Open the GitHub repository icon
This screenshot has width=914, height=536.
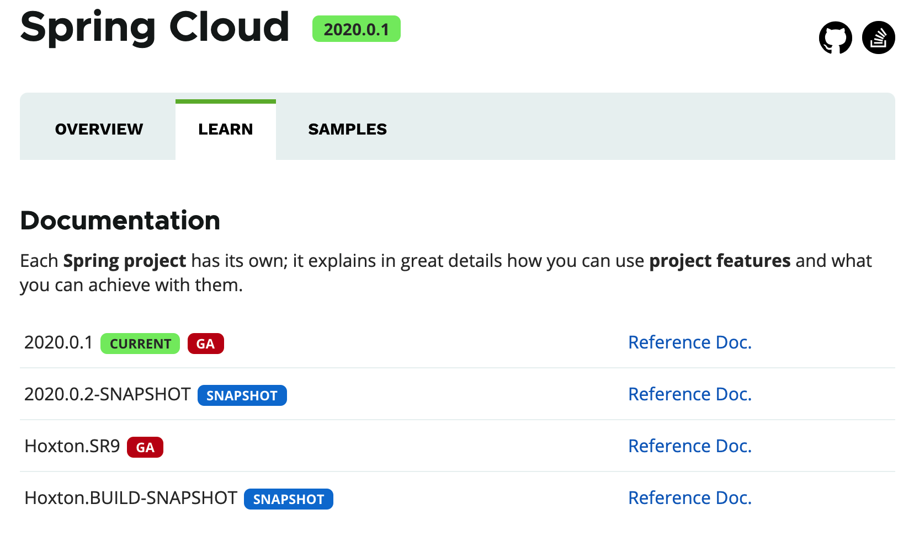(x=835, y=37)
